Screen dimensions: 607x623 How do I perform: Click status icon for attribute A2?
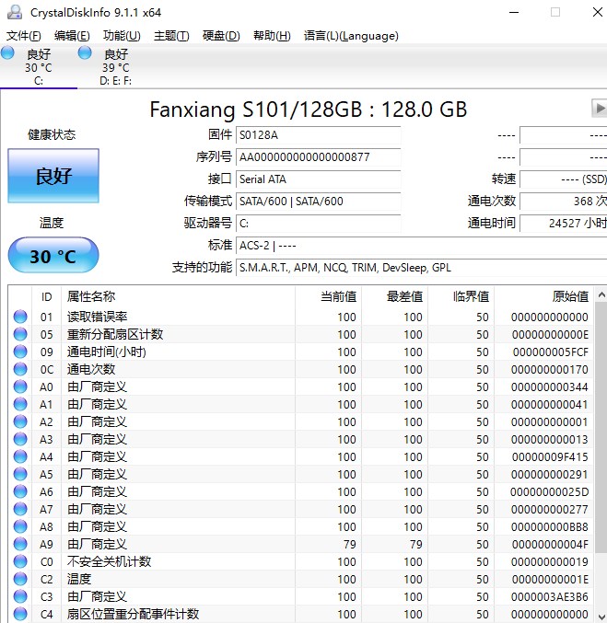tap(20, 421)
